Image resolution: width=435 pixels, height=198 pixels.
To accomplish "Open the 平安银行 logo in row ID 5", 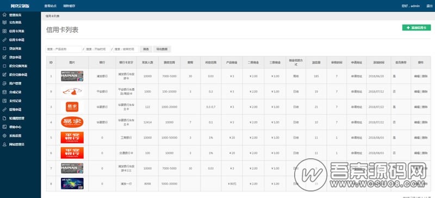I will pyautogui.click(x=72, y=138).
